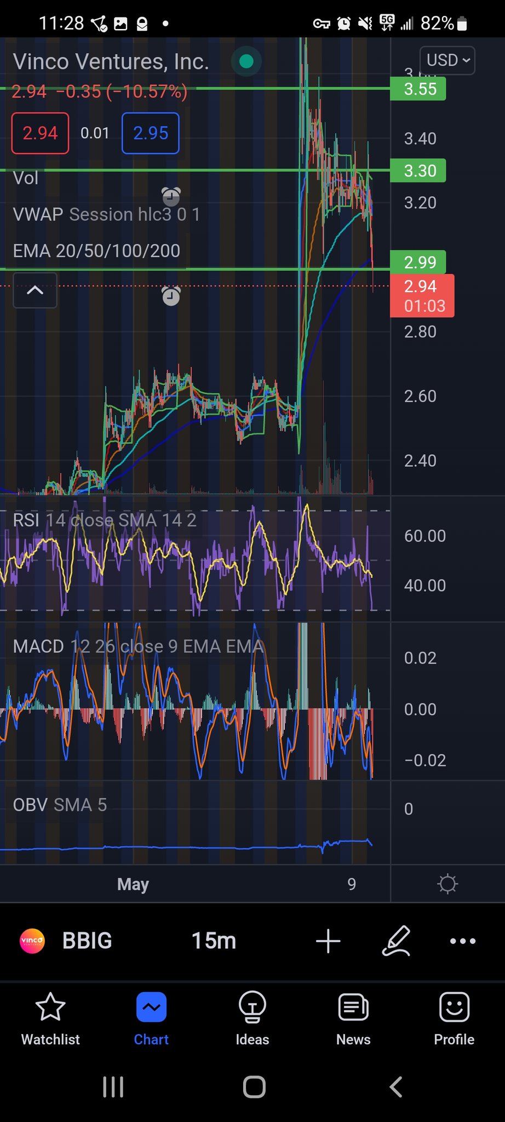This screenshot has width=505, height=1122.
Task: Open the BBIG symbol search
Action: (x=87, y=941)
